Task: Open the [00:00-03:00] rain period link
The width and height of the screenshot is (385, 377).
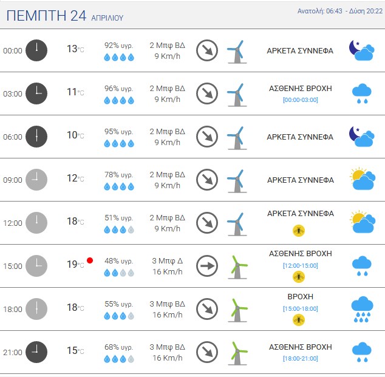Action: point(301,100)
